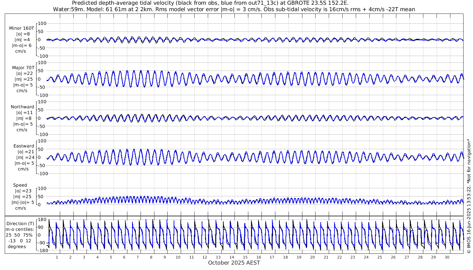
Task: Click the "October 2025 AEST" axis title
Action: [234, 263]
